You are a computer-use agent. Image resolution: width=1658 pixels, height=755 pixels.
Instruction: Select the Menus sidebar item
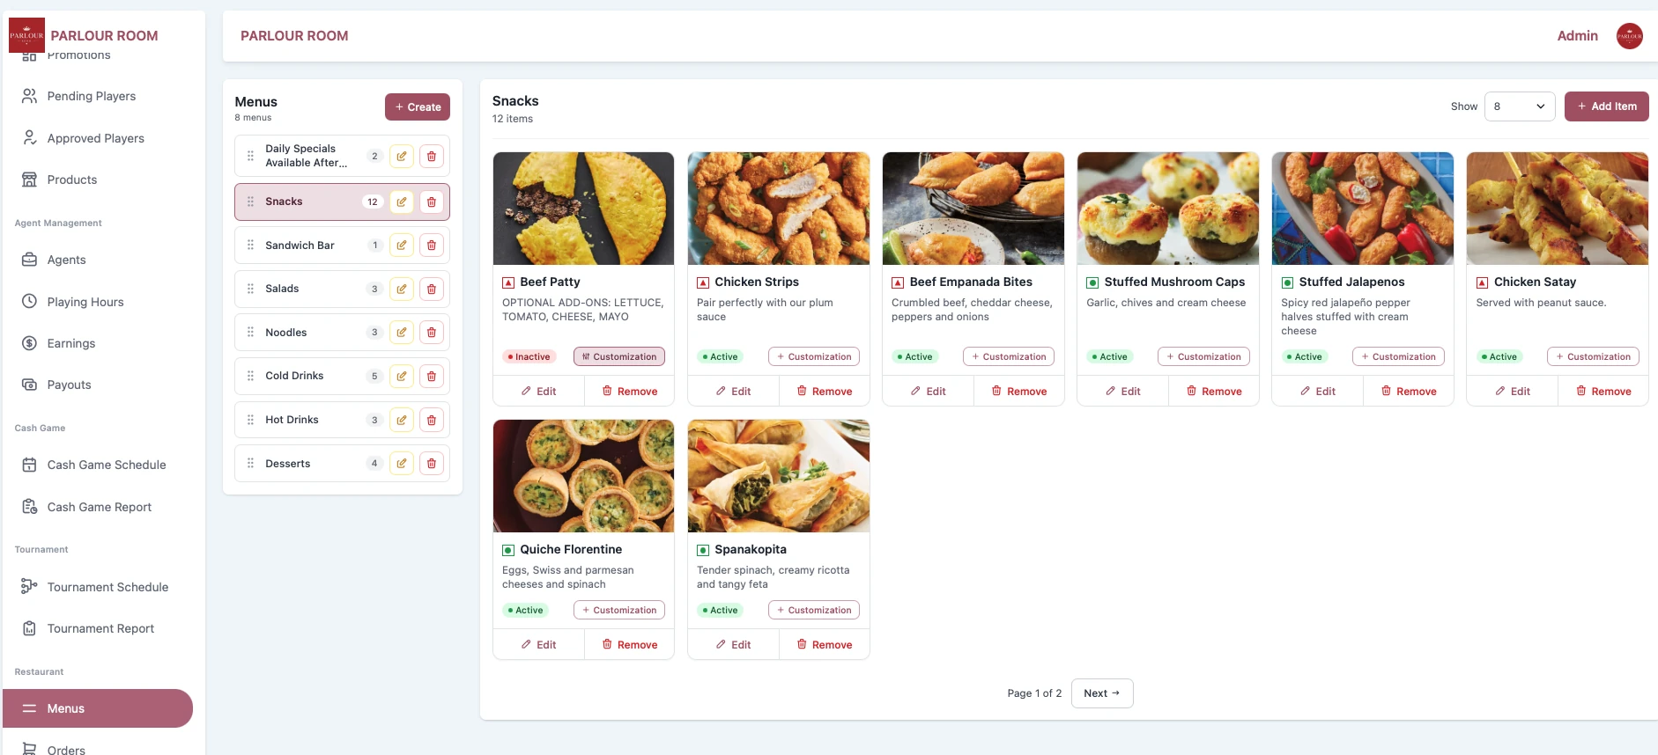point(98,708)
